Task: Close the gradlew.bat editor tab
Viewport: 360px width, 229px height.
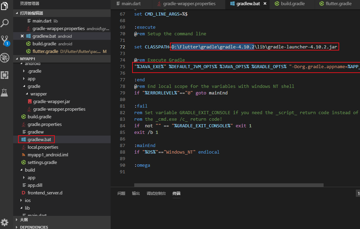Action: tap(265, 4)
